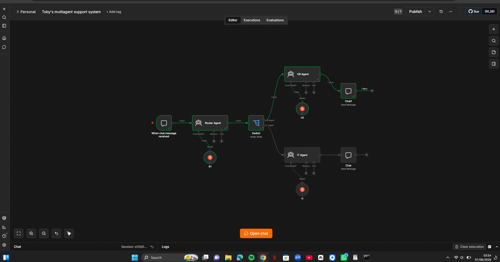
Task: Click the Logs panel header
Action: pos(165,247)
